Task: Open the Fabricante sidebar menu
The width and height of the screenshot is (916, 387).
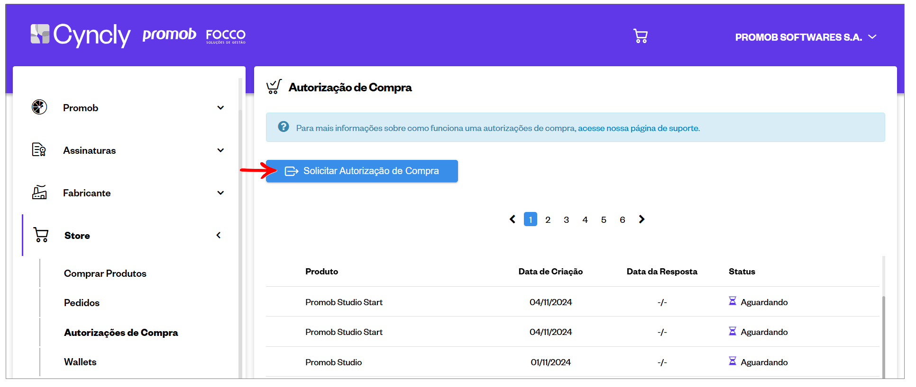Action: pyautogui.click(x=128, y=193)
